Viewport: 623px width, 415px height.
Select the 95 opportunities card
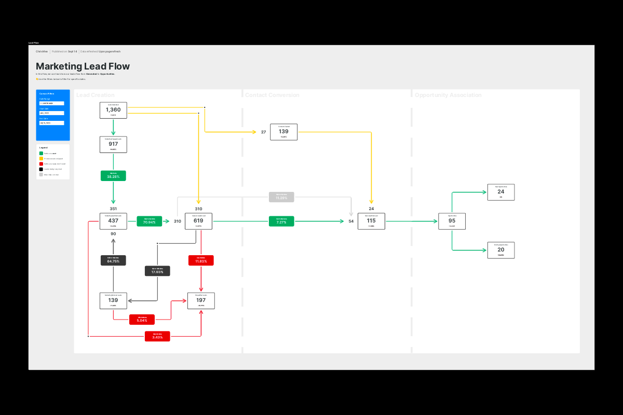452,221
